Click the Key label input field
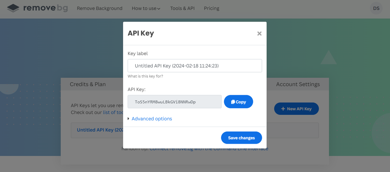This screenshot has width=390, height=172. point(195,66)
